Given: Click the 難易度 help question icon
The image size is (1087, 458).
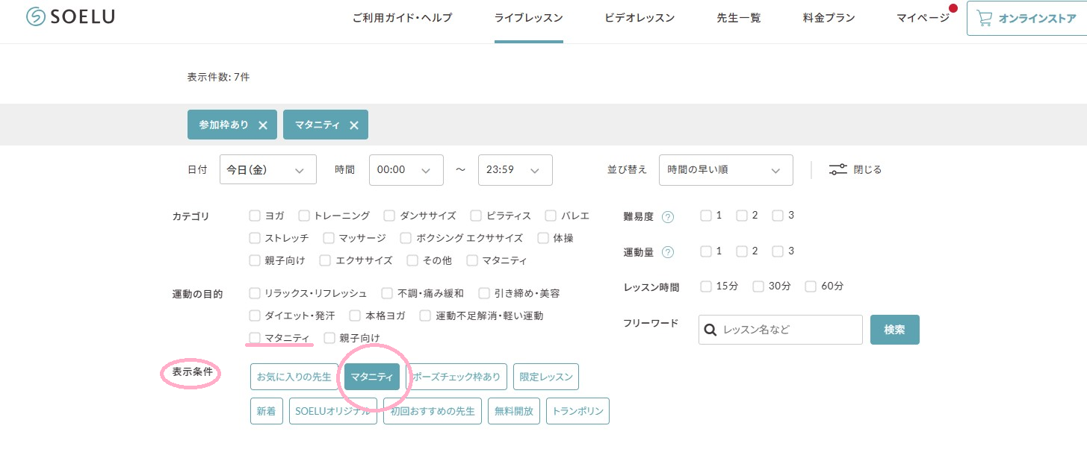Looking at the screenshot, I should [668, 217].
